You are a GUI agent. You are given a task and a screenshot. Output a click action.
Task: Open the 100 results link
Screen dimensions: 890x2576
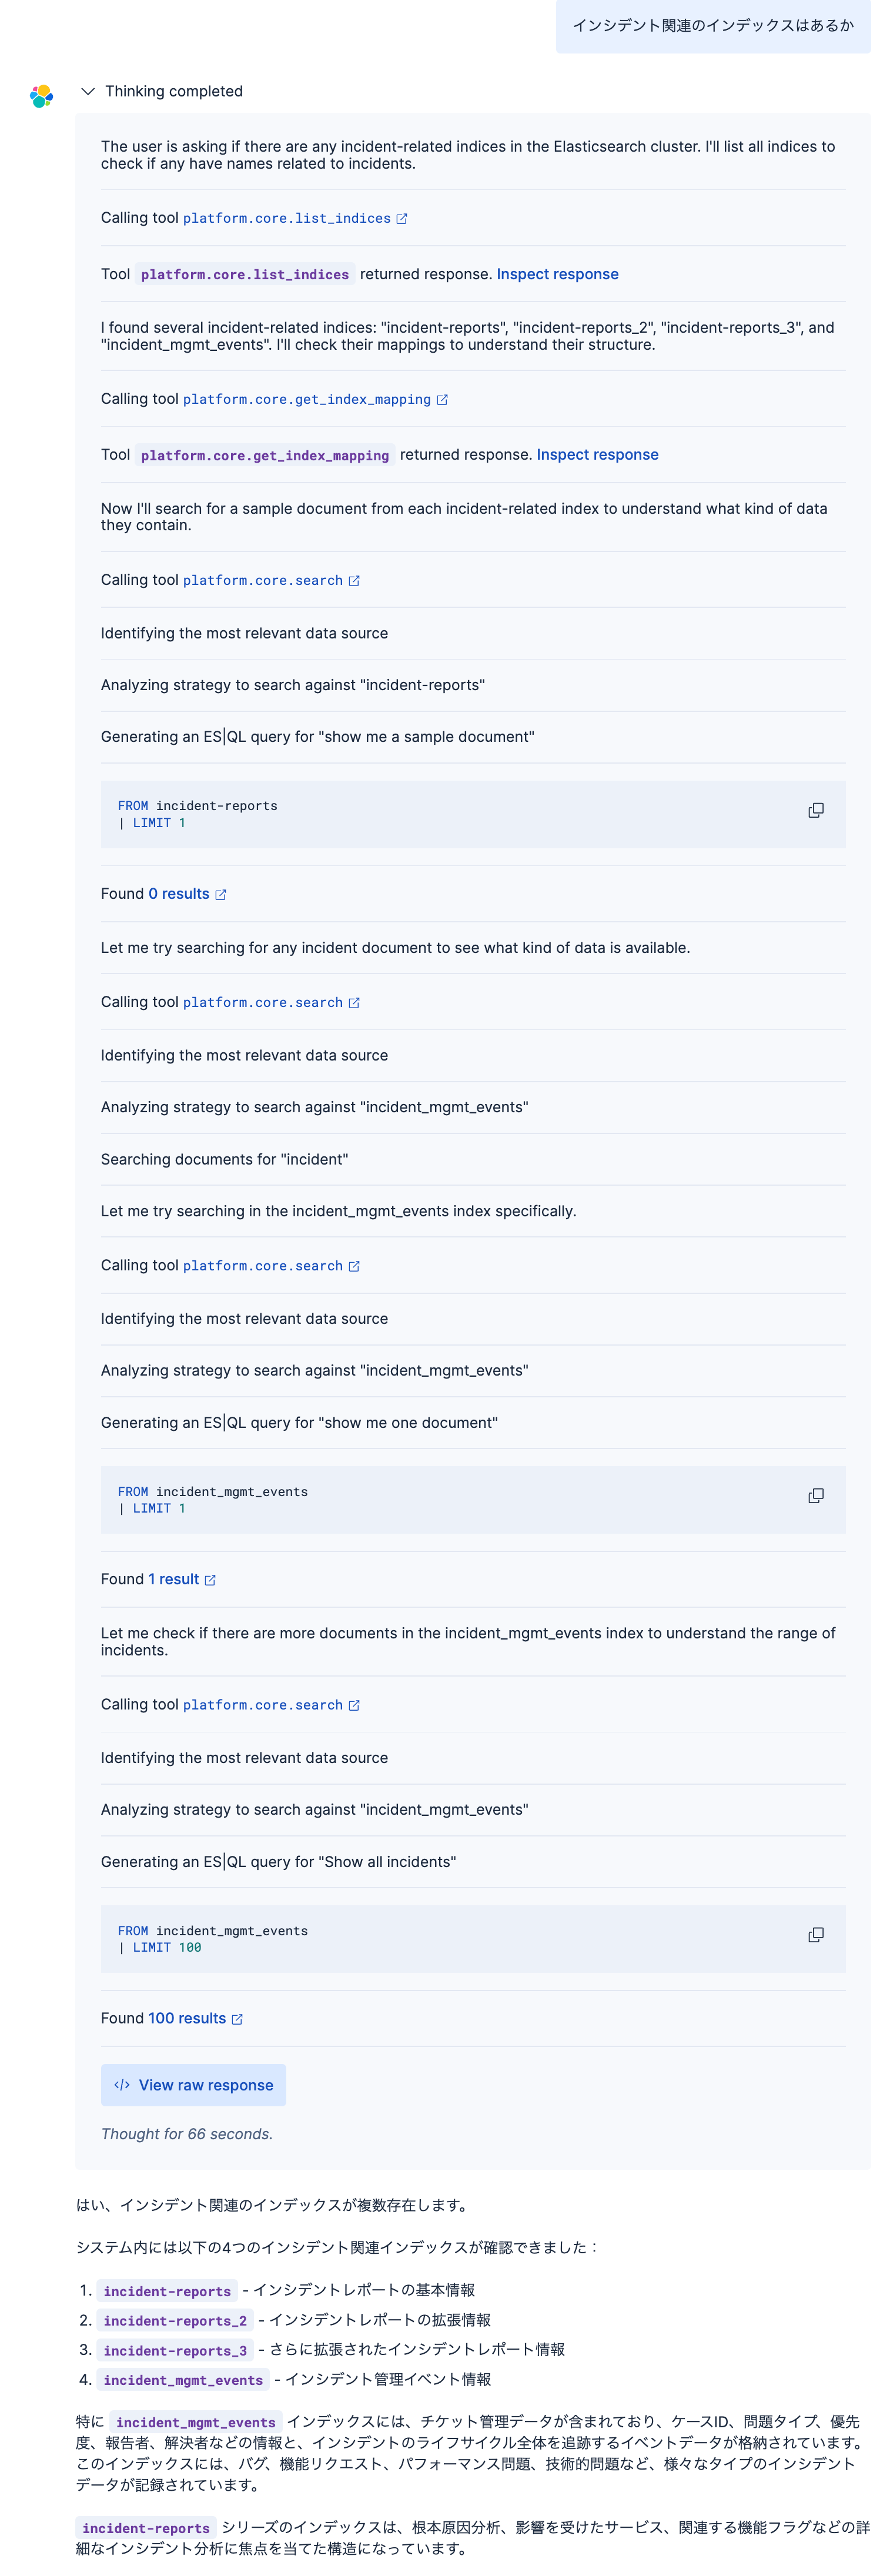tap(187, 2018)
